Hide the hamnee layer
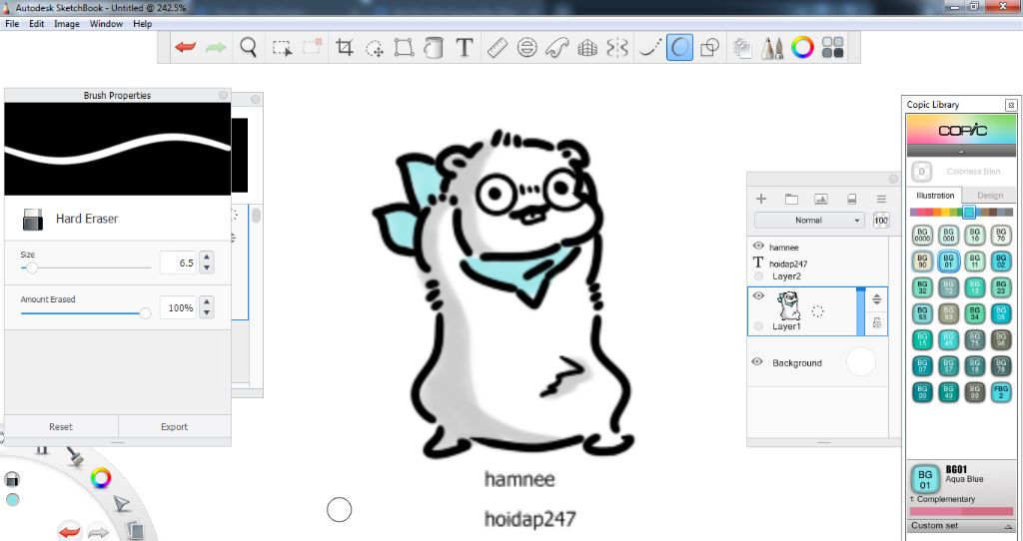 758,246
